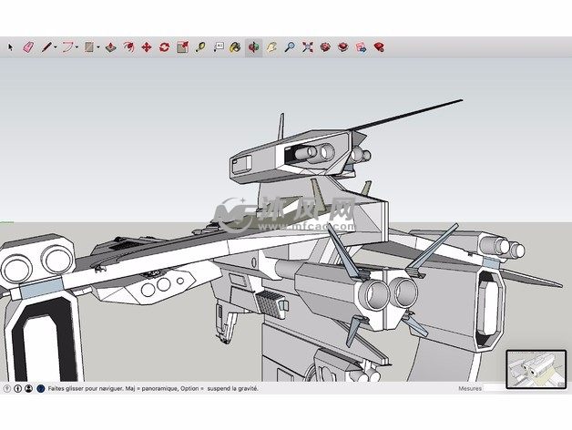
Task: Select the Zoom magnifier tool
Action: coord(290,46)
